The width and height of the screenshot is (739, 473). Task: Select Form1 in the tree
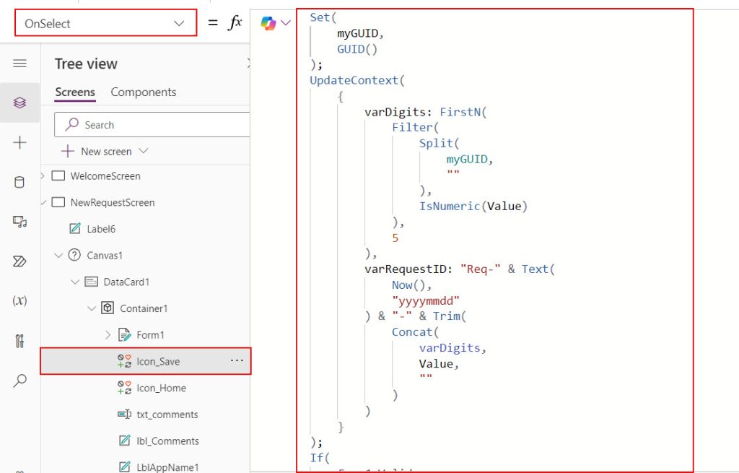pos(150,335)
